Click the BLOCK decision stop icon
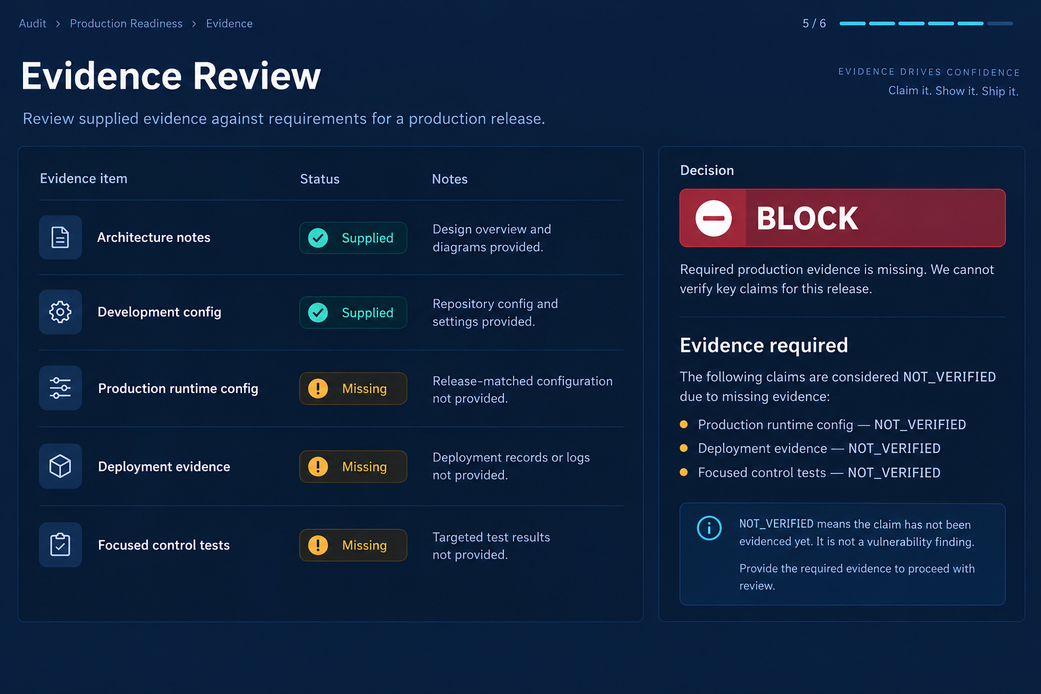Image resolution: width=1041 pixels, height=694 pixels. point(714,218)
